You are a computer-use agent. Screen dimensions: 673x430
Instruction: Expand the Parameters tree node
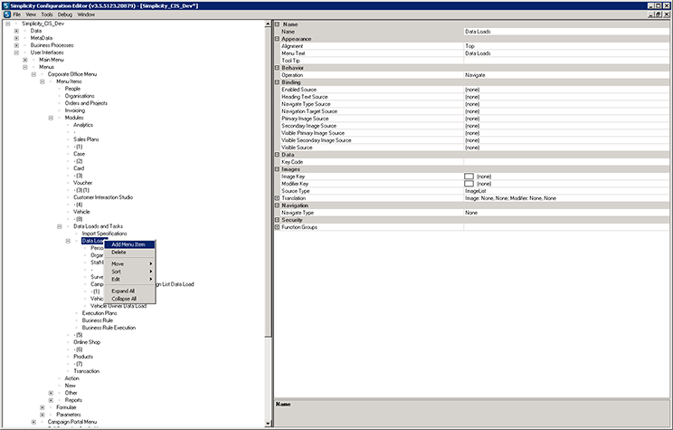(x=42, y=415)
